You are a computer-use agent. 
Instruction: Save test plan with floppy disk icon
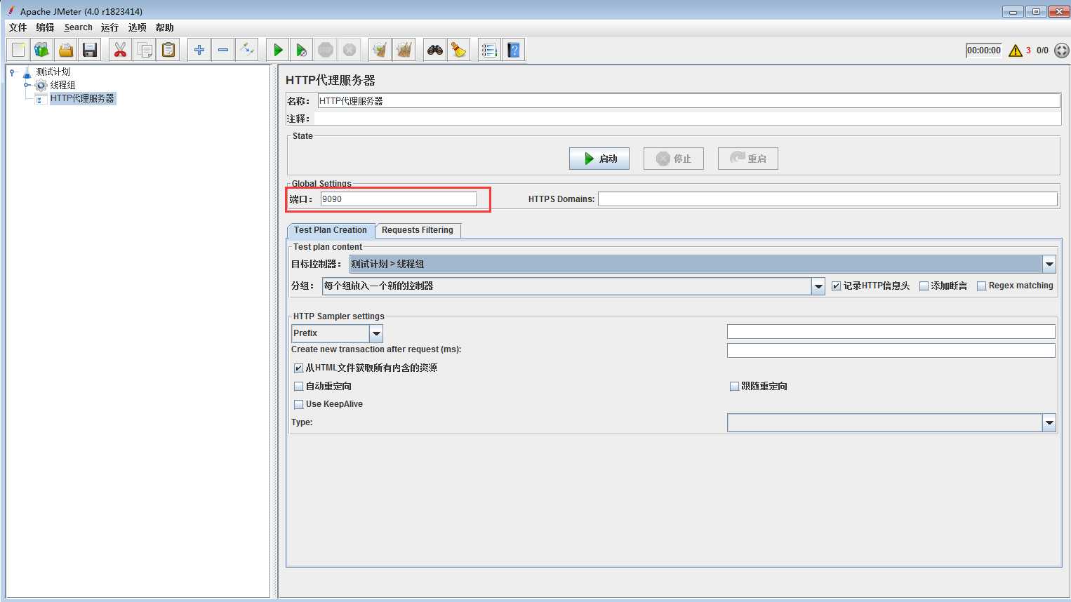coord(90,50)
